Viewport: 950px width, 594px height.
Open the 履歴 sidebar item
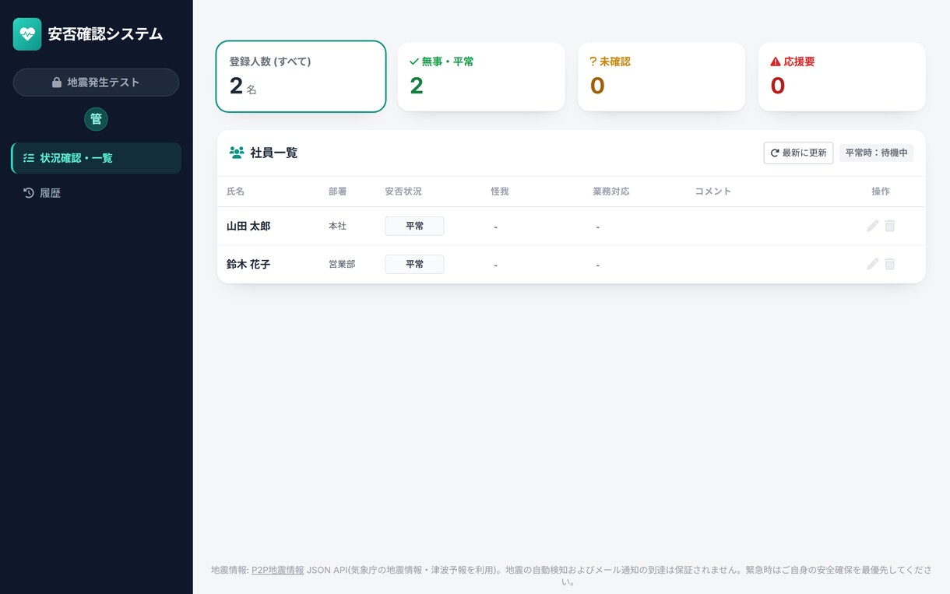pyautogui.click(x=96, y=193)
